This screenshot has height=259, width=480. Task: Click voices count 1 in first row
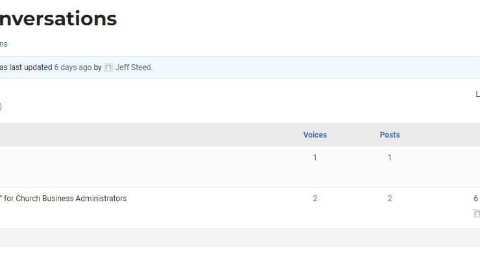tap(315, 158)
